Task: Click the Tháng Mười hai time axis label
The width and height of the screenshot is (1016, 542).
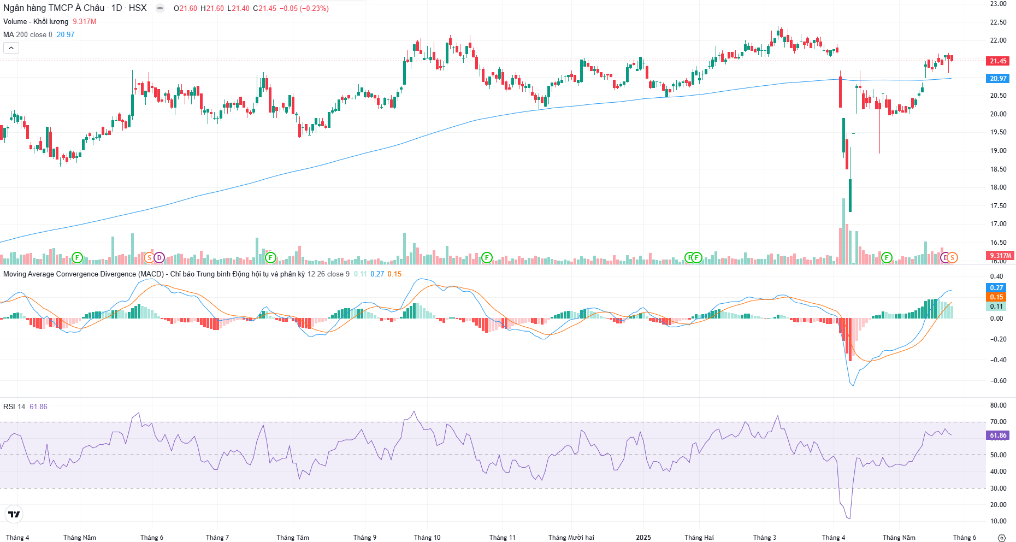Action: pyautogui.click(x=571, y=538)
